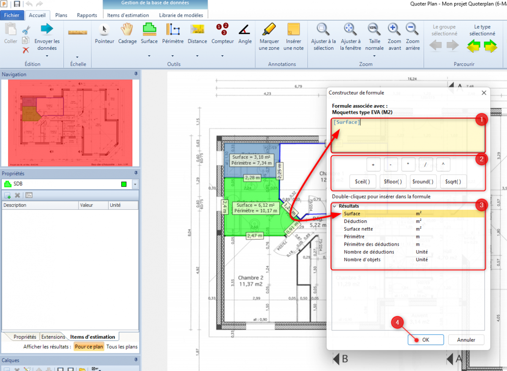
Task: Pin the Navigation panel
Action: pos(136,74)
